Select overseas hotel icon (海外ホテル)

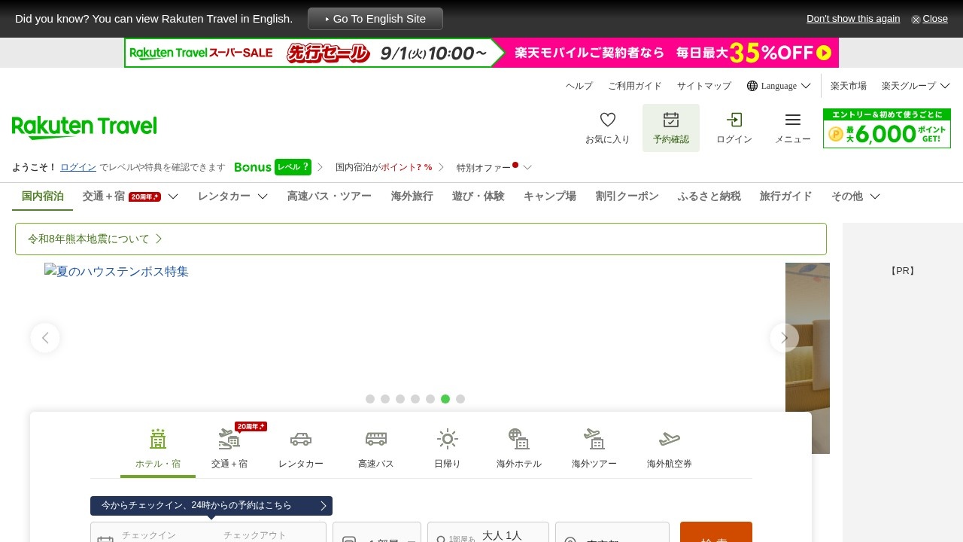tap(519, 439)
